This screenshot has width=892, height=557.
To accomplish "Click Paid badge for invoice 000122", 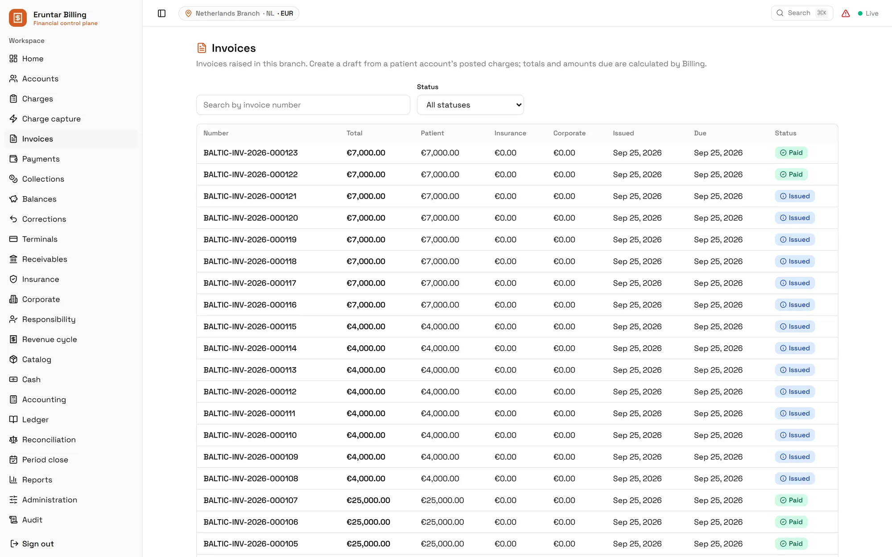I will [791, 174].
